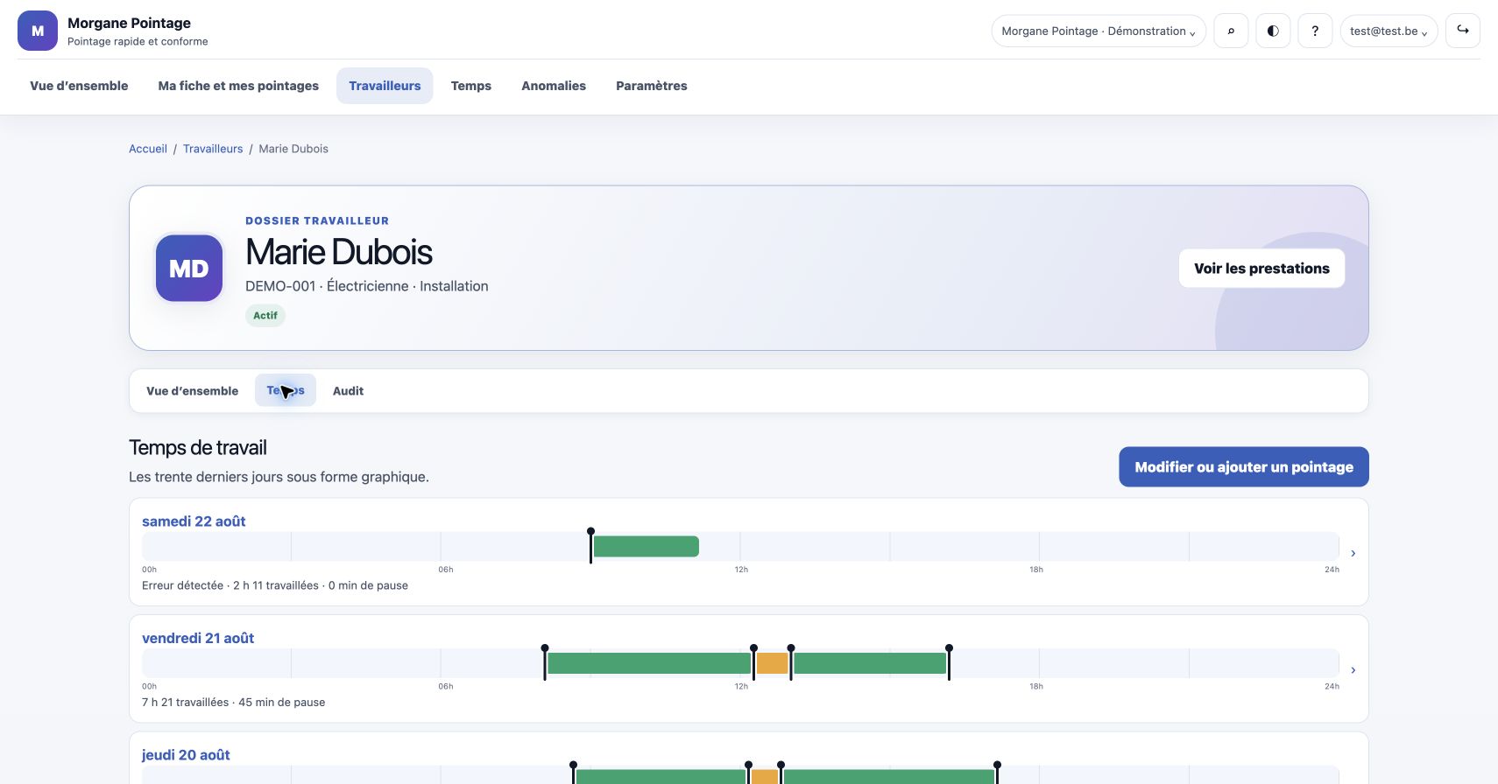Toggle dark mode contrast icon
1498x784 pixels.
tap(1273, 31)
